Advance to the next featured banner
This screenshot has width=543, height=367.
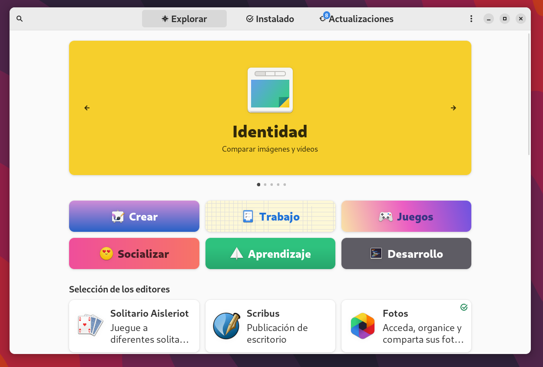[454, 108]
